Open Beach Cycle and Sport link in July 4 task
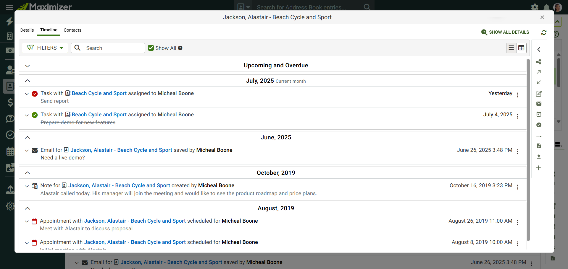Screen dimensions: 568x269 [99, 115]
